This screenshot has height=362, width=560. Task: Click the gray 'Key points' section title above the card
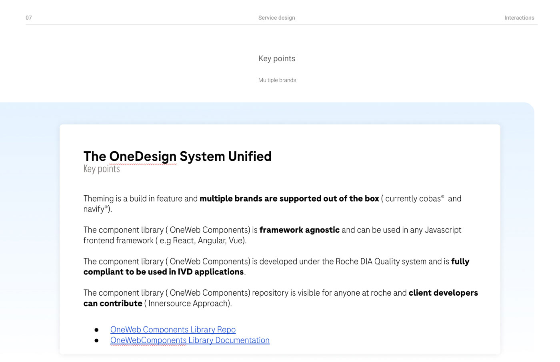click(277, 59)
